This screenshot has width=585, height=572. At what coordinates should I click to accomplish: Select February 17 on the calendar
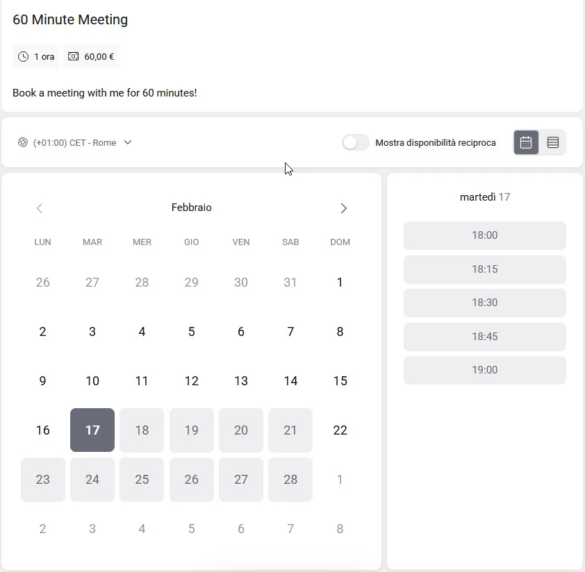click(x=92, y=430)
